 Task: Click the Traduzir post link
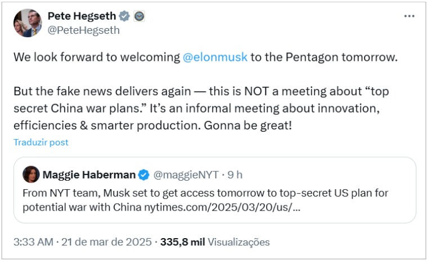pos(41,142)
